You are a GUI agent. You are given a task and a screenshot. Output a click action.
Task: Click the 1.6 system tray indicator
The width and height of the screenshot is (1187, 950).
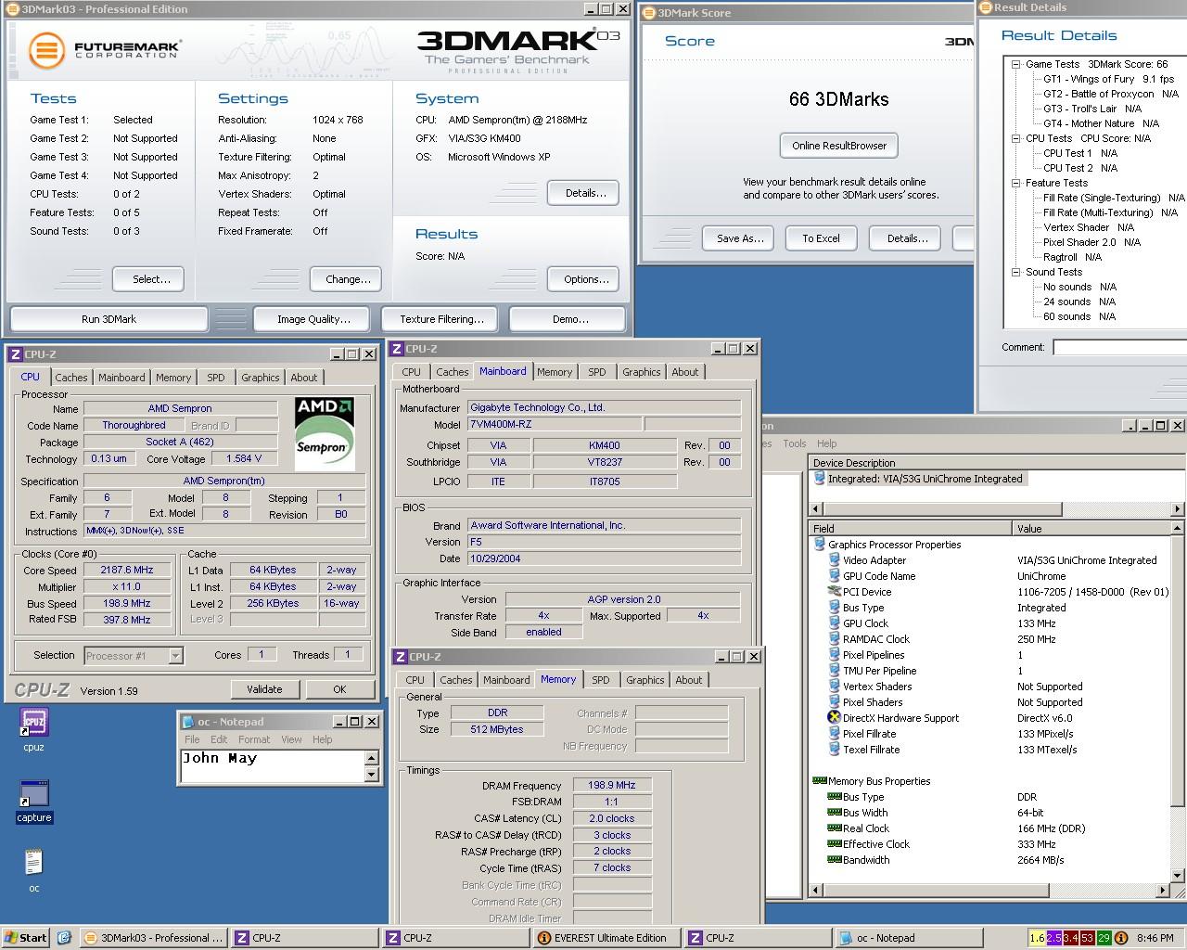pos(1037,938)
